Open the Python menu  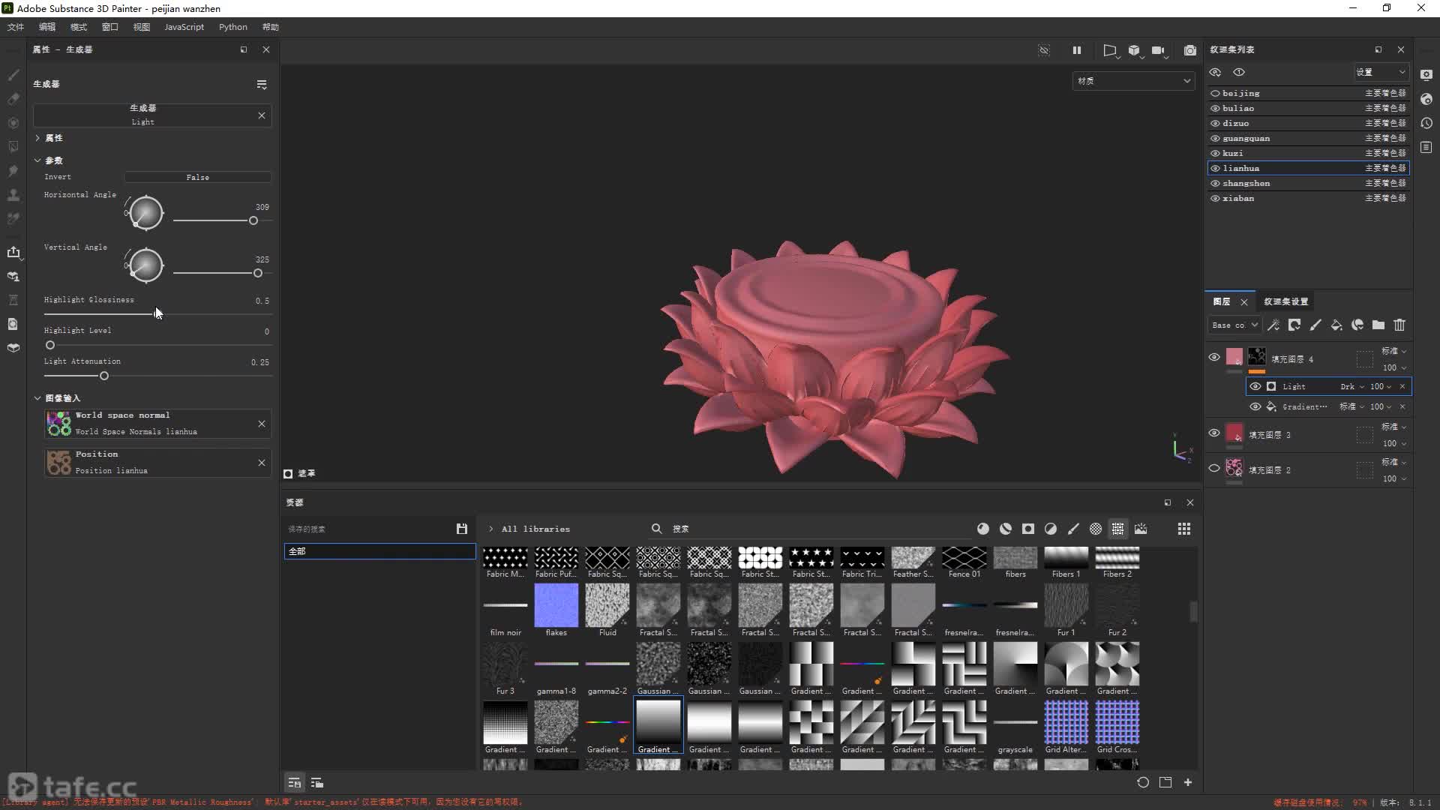coord(233,27)
